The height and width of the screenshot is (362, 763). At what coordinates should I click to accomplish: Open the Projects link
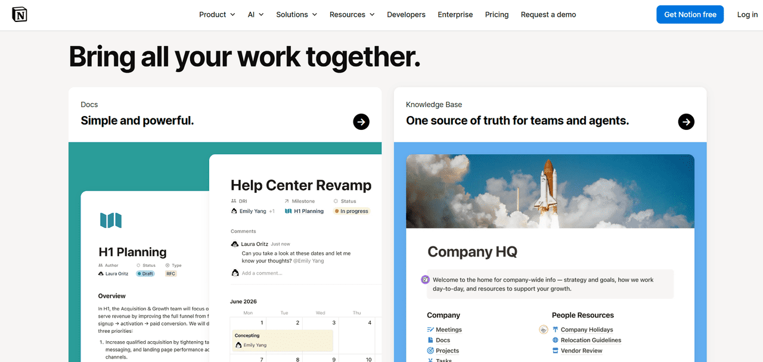click(x=448, y=351)
